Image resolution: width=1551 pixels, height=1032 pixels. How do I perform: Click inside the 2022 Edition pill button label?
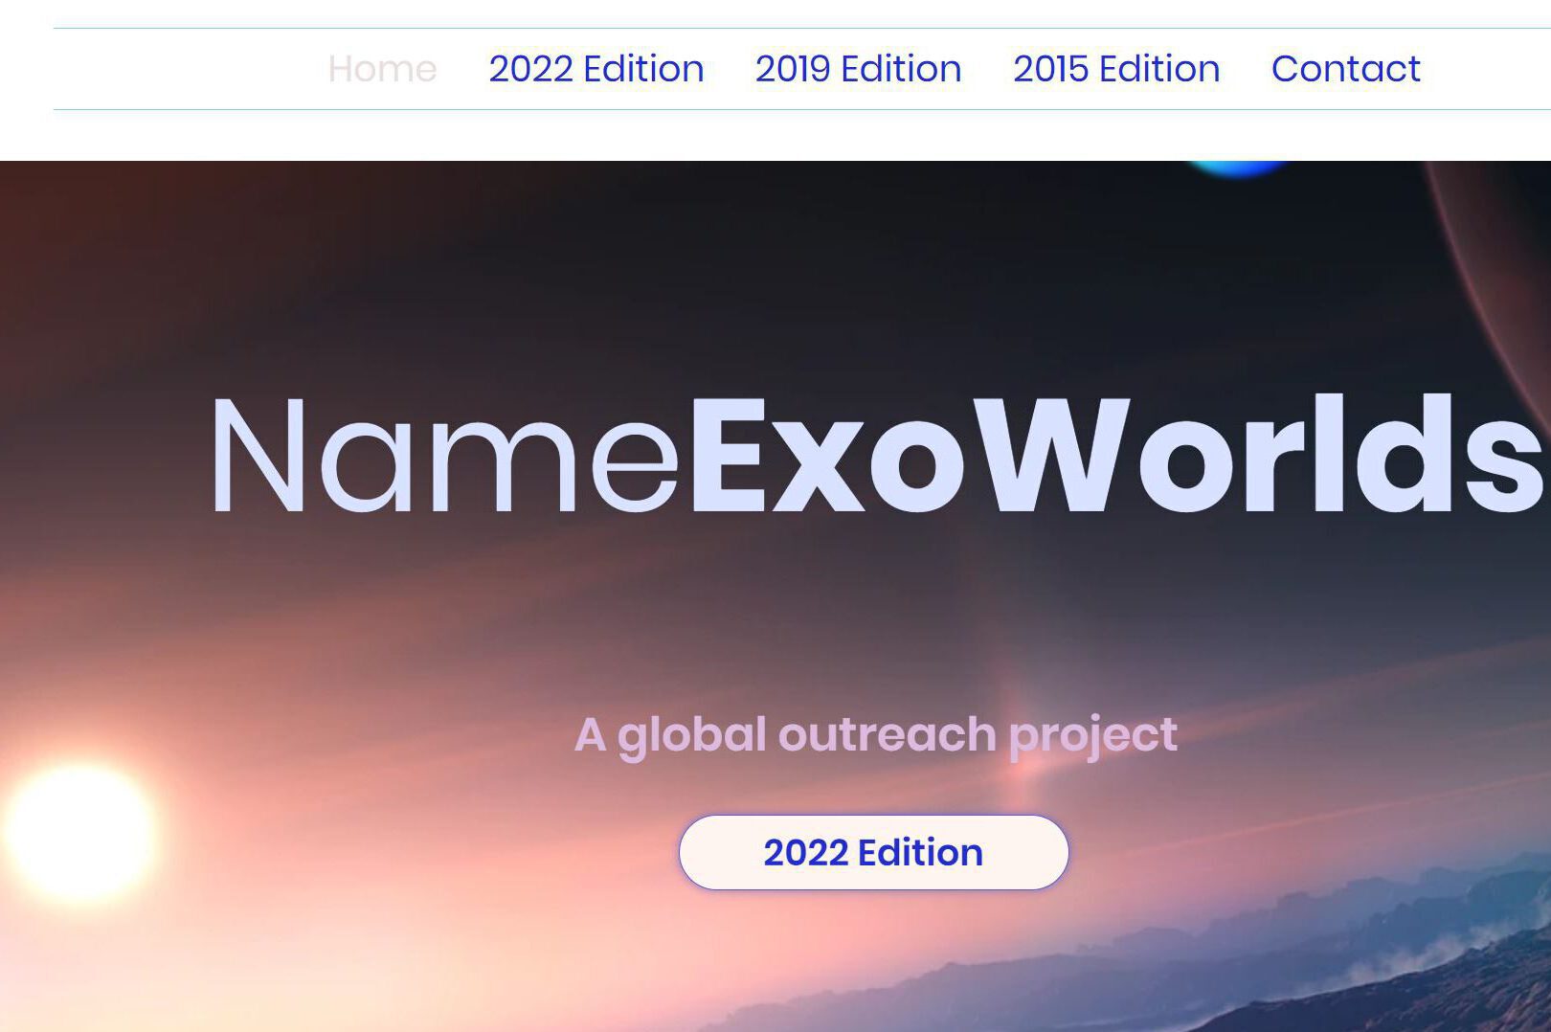(872, 851)
